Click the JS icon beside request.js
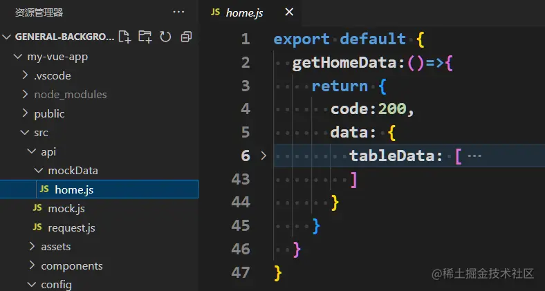 coord(37,227)
